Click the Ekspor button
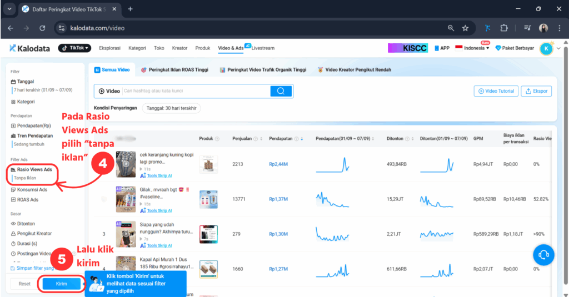The height and width of the screenshot is (297, 569). (x=536, y=91)
